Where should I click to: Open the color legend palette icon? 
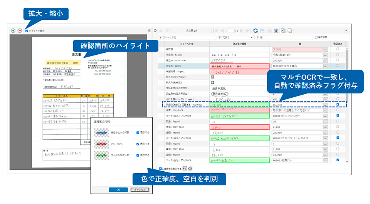(185, 169)
